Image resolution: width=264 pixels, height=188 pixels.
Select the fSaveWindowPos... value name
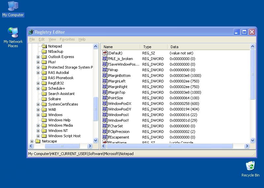pos(123,64)
